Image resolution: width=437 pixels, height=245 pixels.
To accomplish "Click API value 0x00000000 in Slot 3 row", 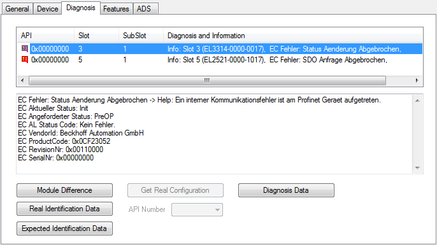I will tap(50, 49).
